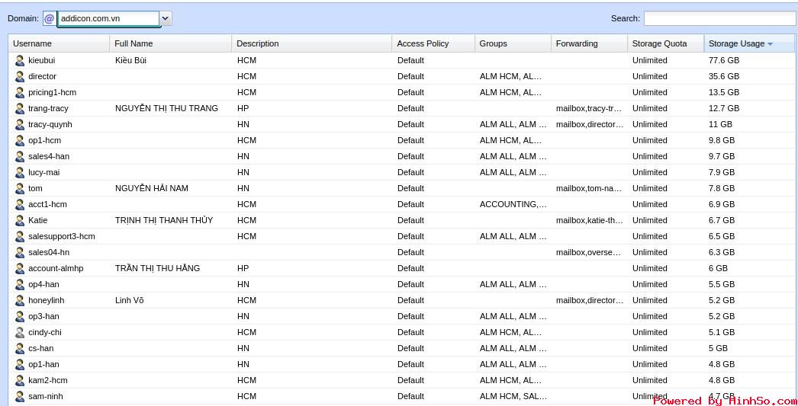Click the 11 GB storage usage value
Screen dimensions: 798x406
click(x=720, y=124)
